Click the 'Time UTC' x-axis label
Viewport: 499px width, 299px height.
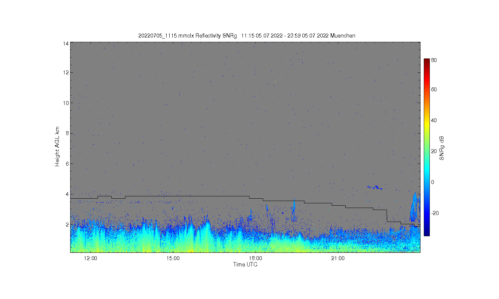[245, 264]
